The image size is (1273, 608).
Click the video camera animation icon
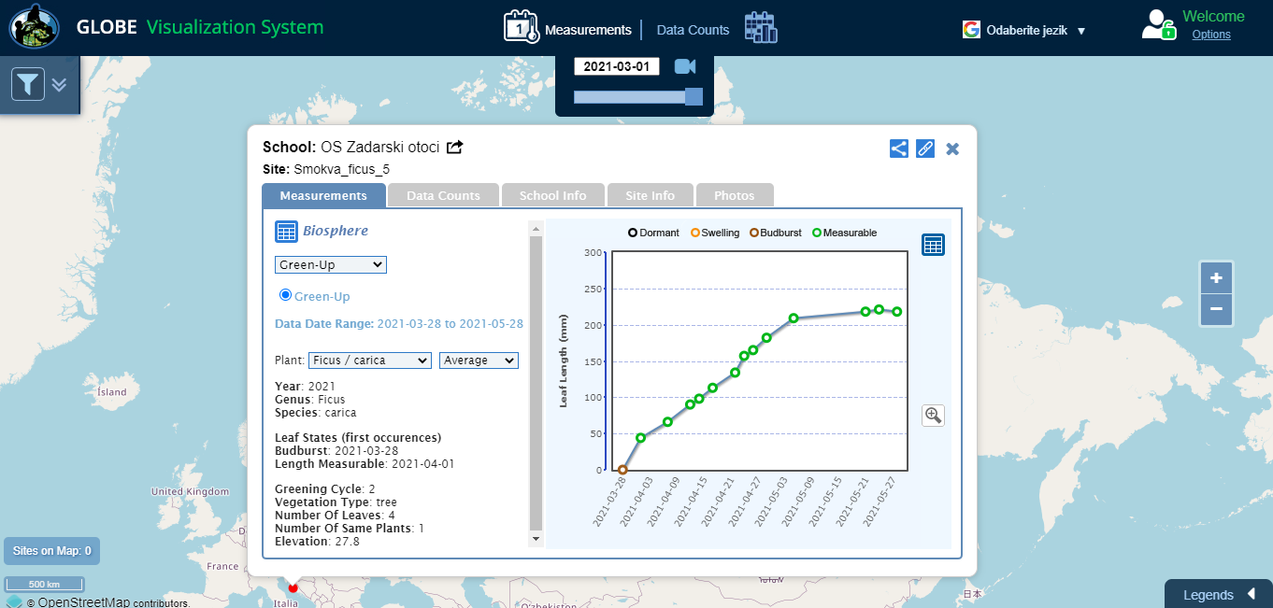(x=685, y=66)
